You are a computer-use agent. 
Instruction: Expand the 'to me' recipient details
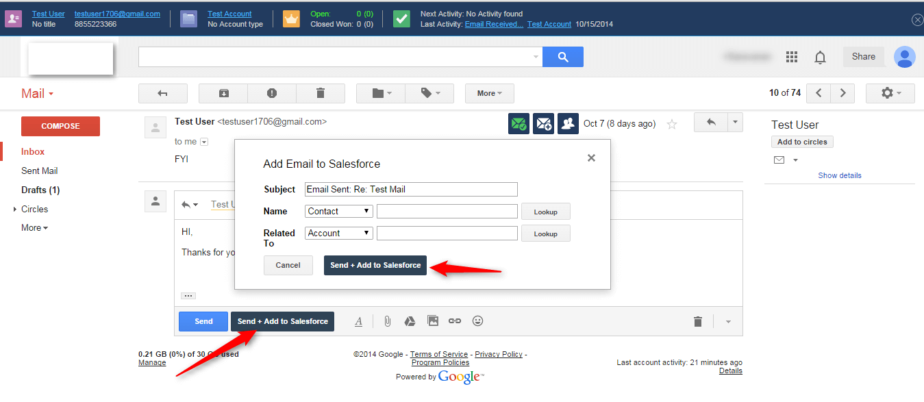point(203,142)
